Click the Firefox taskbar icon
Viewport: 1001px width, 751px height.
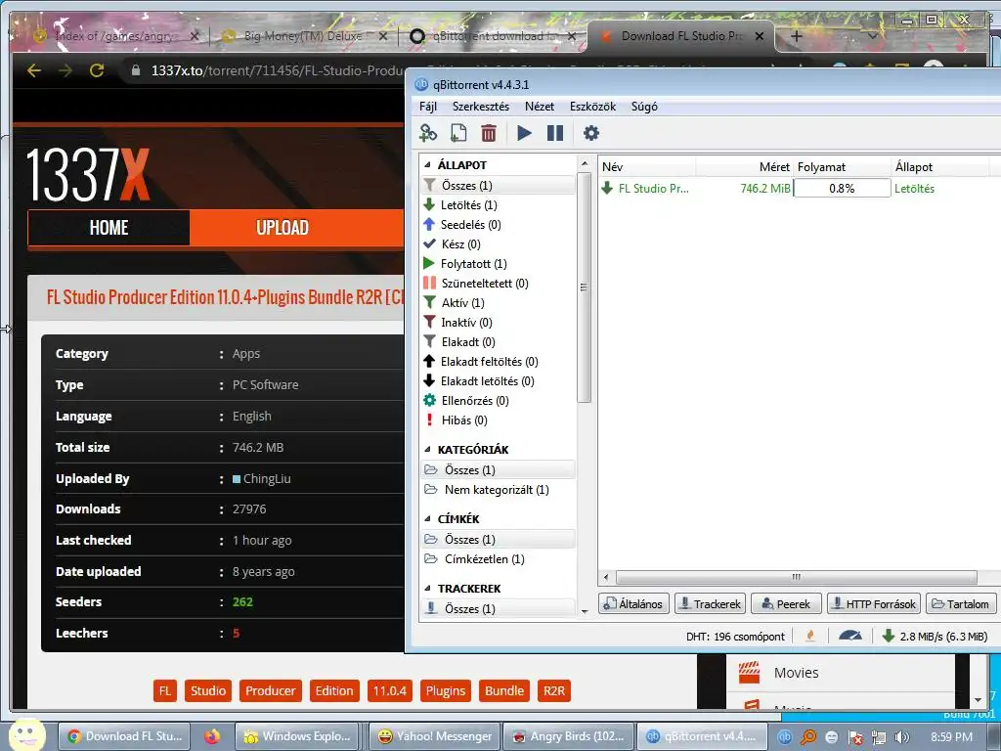click(212, 736)
